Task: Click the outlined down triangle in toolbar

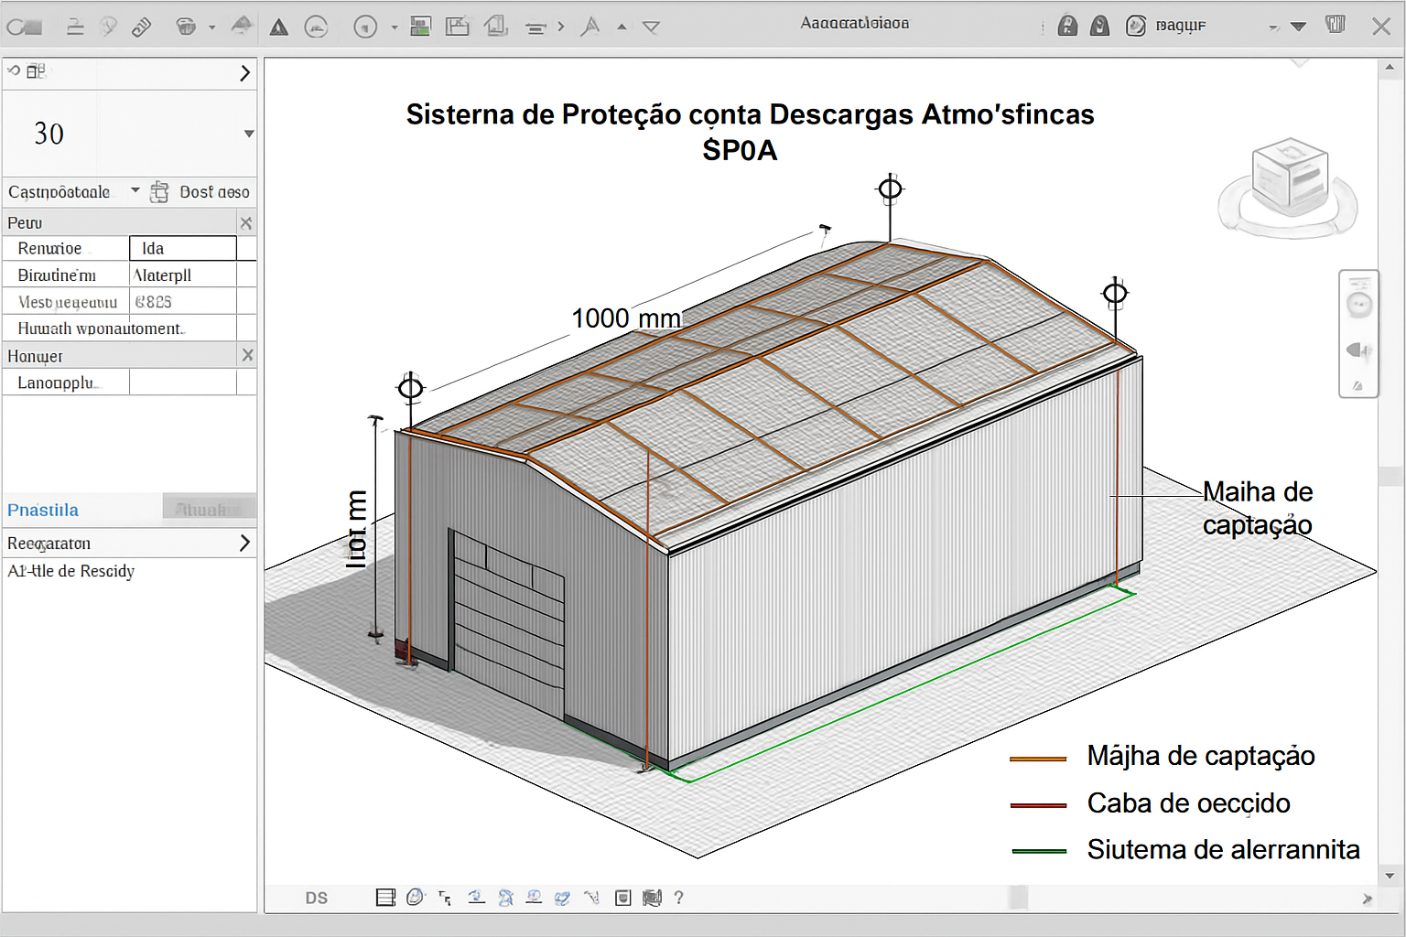Action: 651,27
